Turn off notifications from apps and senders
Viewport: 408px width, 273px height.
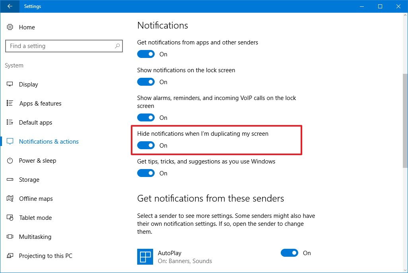pos(146,54)
